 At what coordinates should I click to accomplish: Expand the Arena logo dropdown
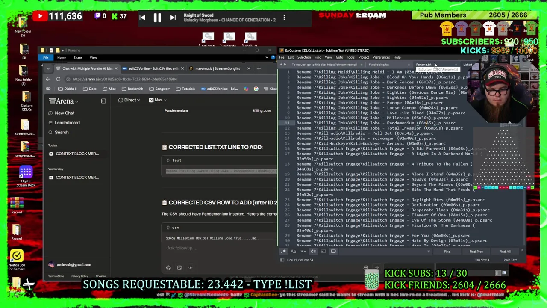63,101
